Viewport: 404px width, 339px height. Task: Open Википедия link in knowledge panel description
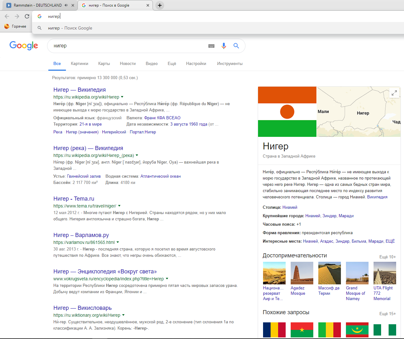377,197
